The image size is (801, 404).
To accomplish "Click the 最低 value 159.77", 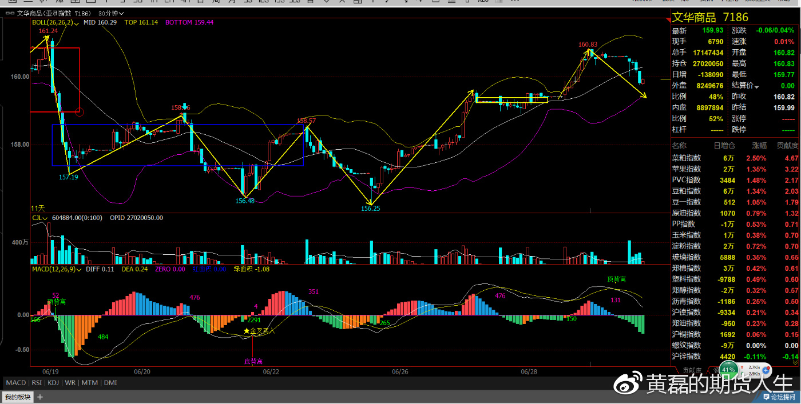I will (x=784, y=75).
